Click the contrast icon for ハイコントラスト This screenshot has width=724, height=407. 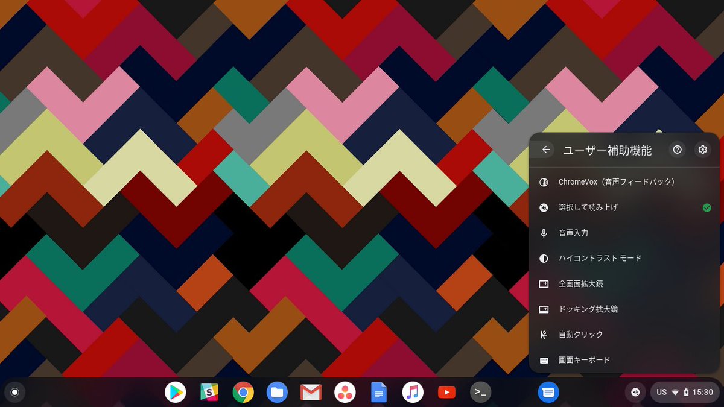click(544, 258)
